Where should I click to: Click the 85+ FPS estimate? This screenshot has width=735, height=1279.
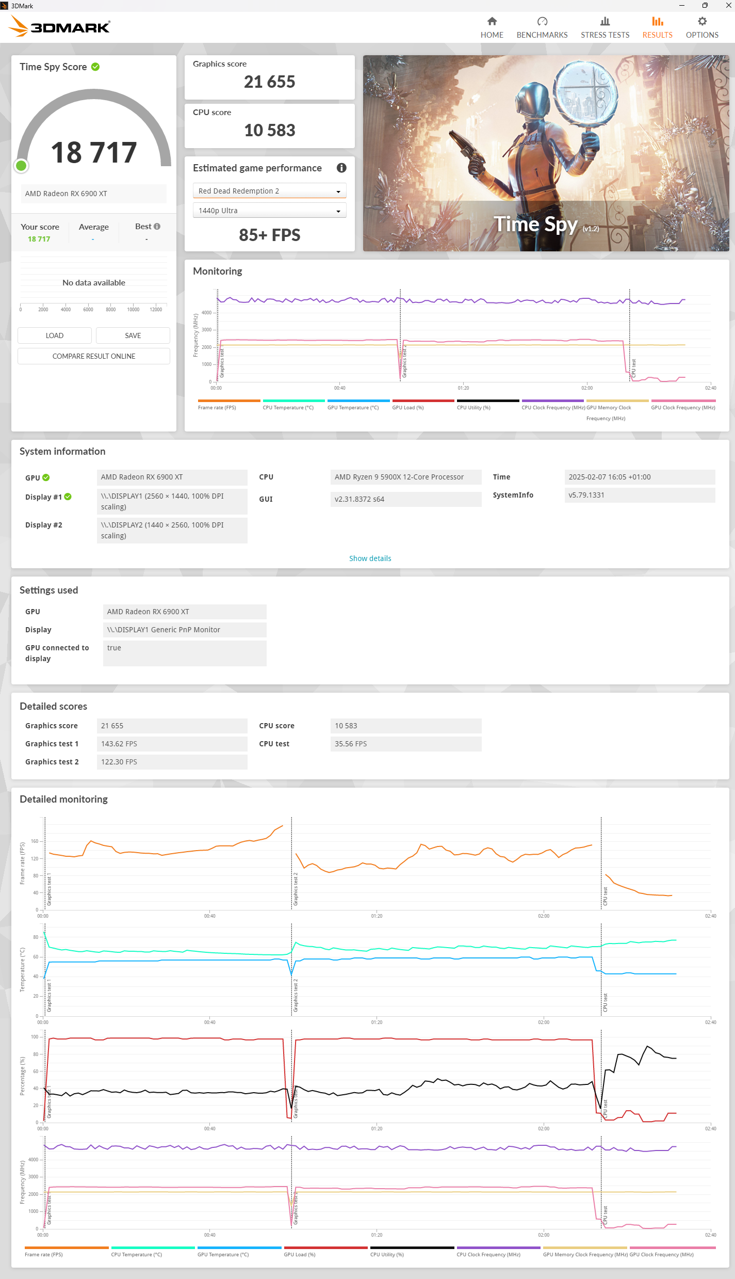pos(270,235)
